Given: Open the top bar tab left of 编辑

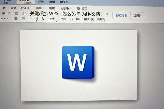Looking at the screenshot, I should [41, 2].
